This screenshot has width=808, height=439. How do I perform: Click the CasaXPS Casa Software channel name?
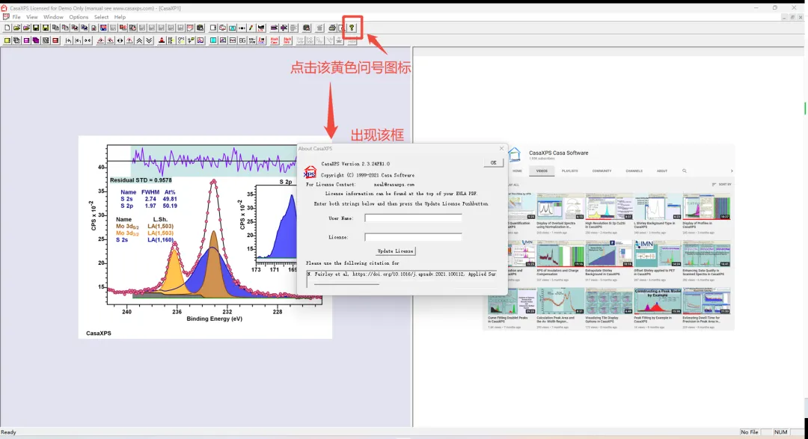click(558, 153)
